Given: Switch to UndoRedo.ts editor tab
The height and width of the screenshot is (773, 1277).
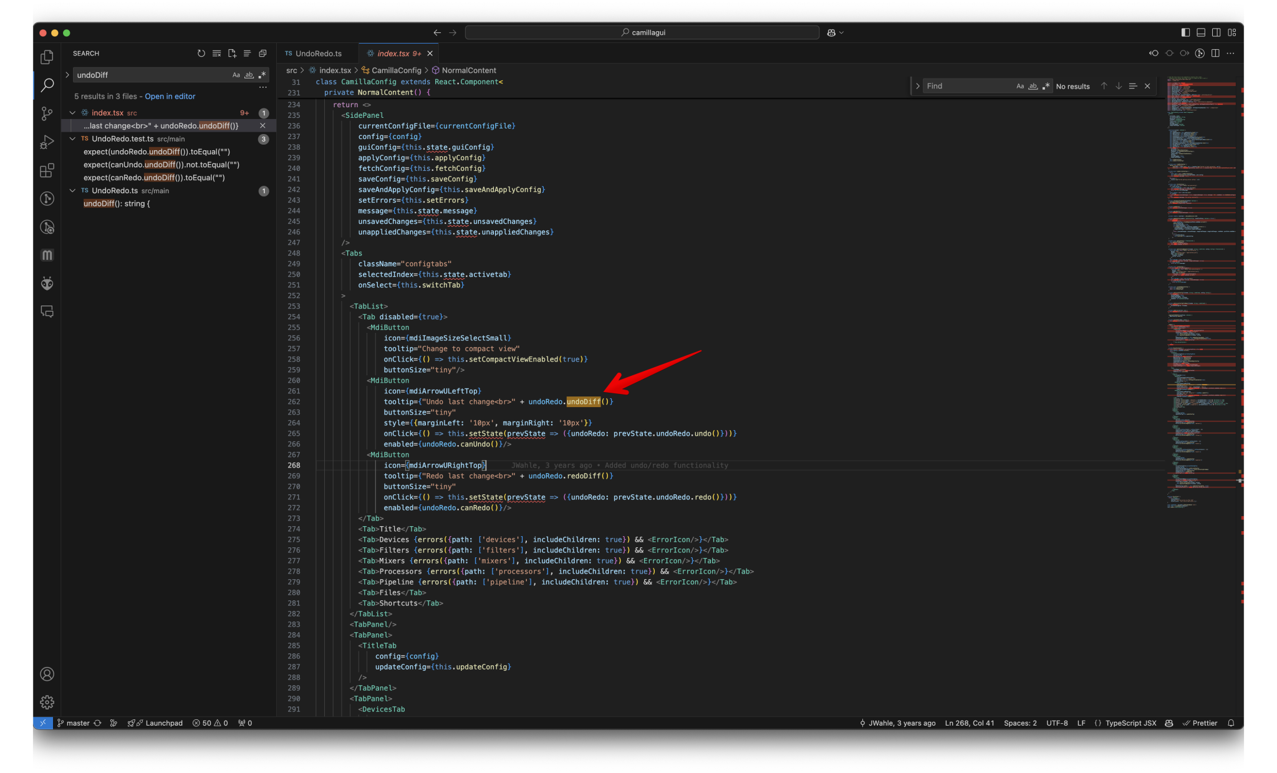Looking at the screenshot, I should tap(318, 54).
